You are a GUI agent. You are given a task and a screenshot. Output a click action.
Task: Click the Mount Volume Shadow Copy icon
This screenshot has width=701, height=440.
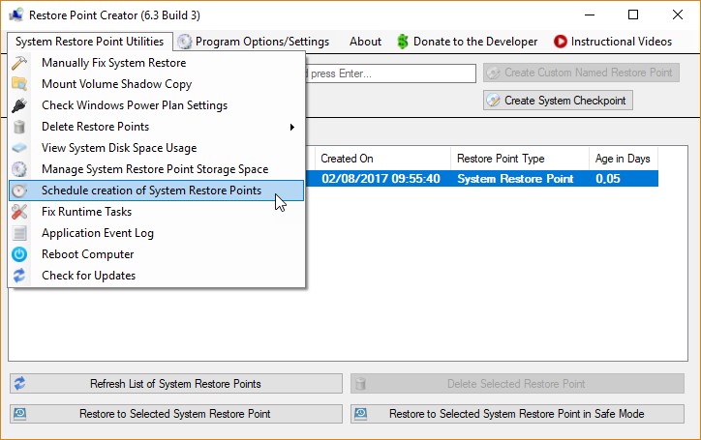pos(19,84)
